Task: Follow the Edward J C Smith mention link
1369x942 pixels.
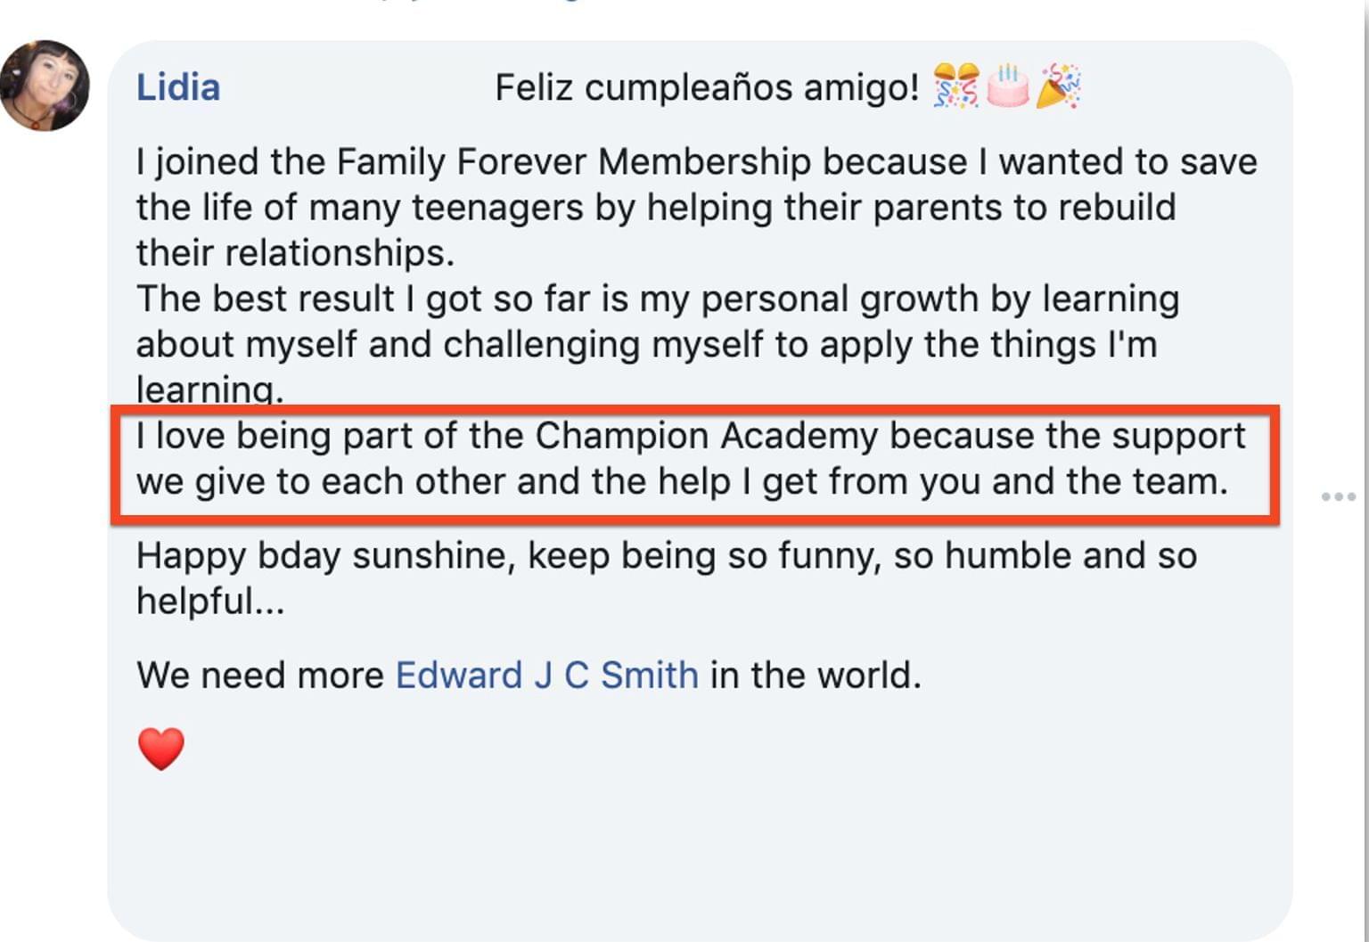Action: pos(546,675)
